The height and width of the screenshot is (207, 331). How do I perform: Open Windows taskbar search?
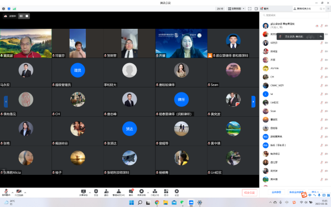click(x=139, y=203)
